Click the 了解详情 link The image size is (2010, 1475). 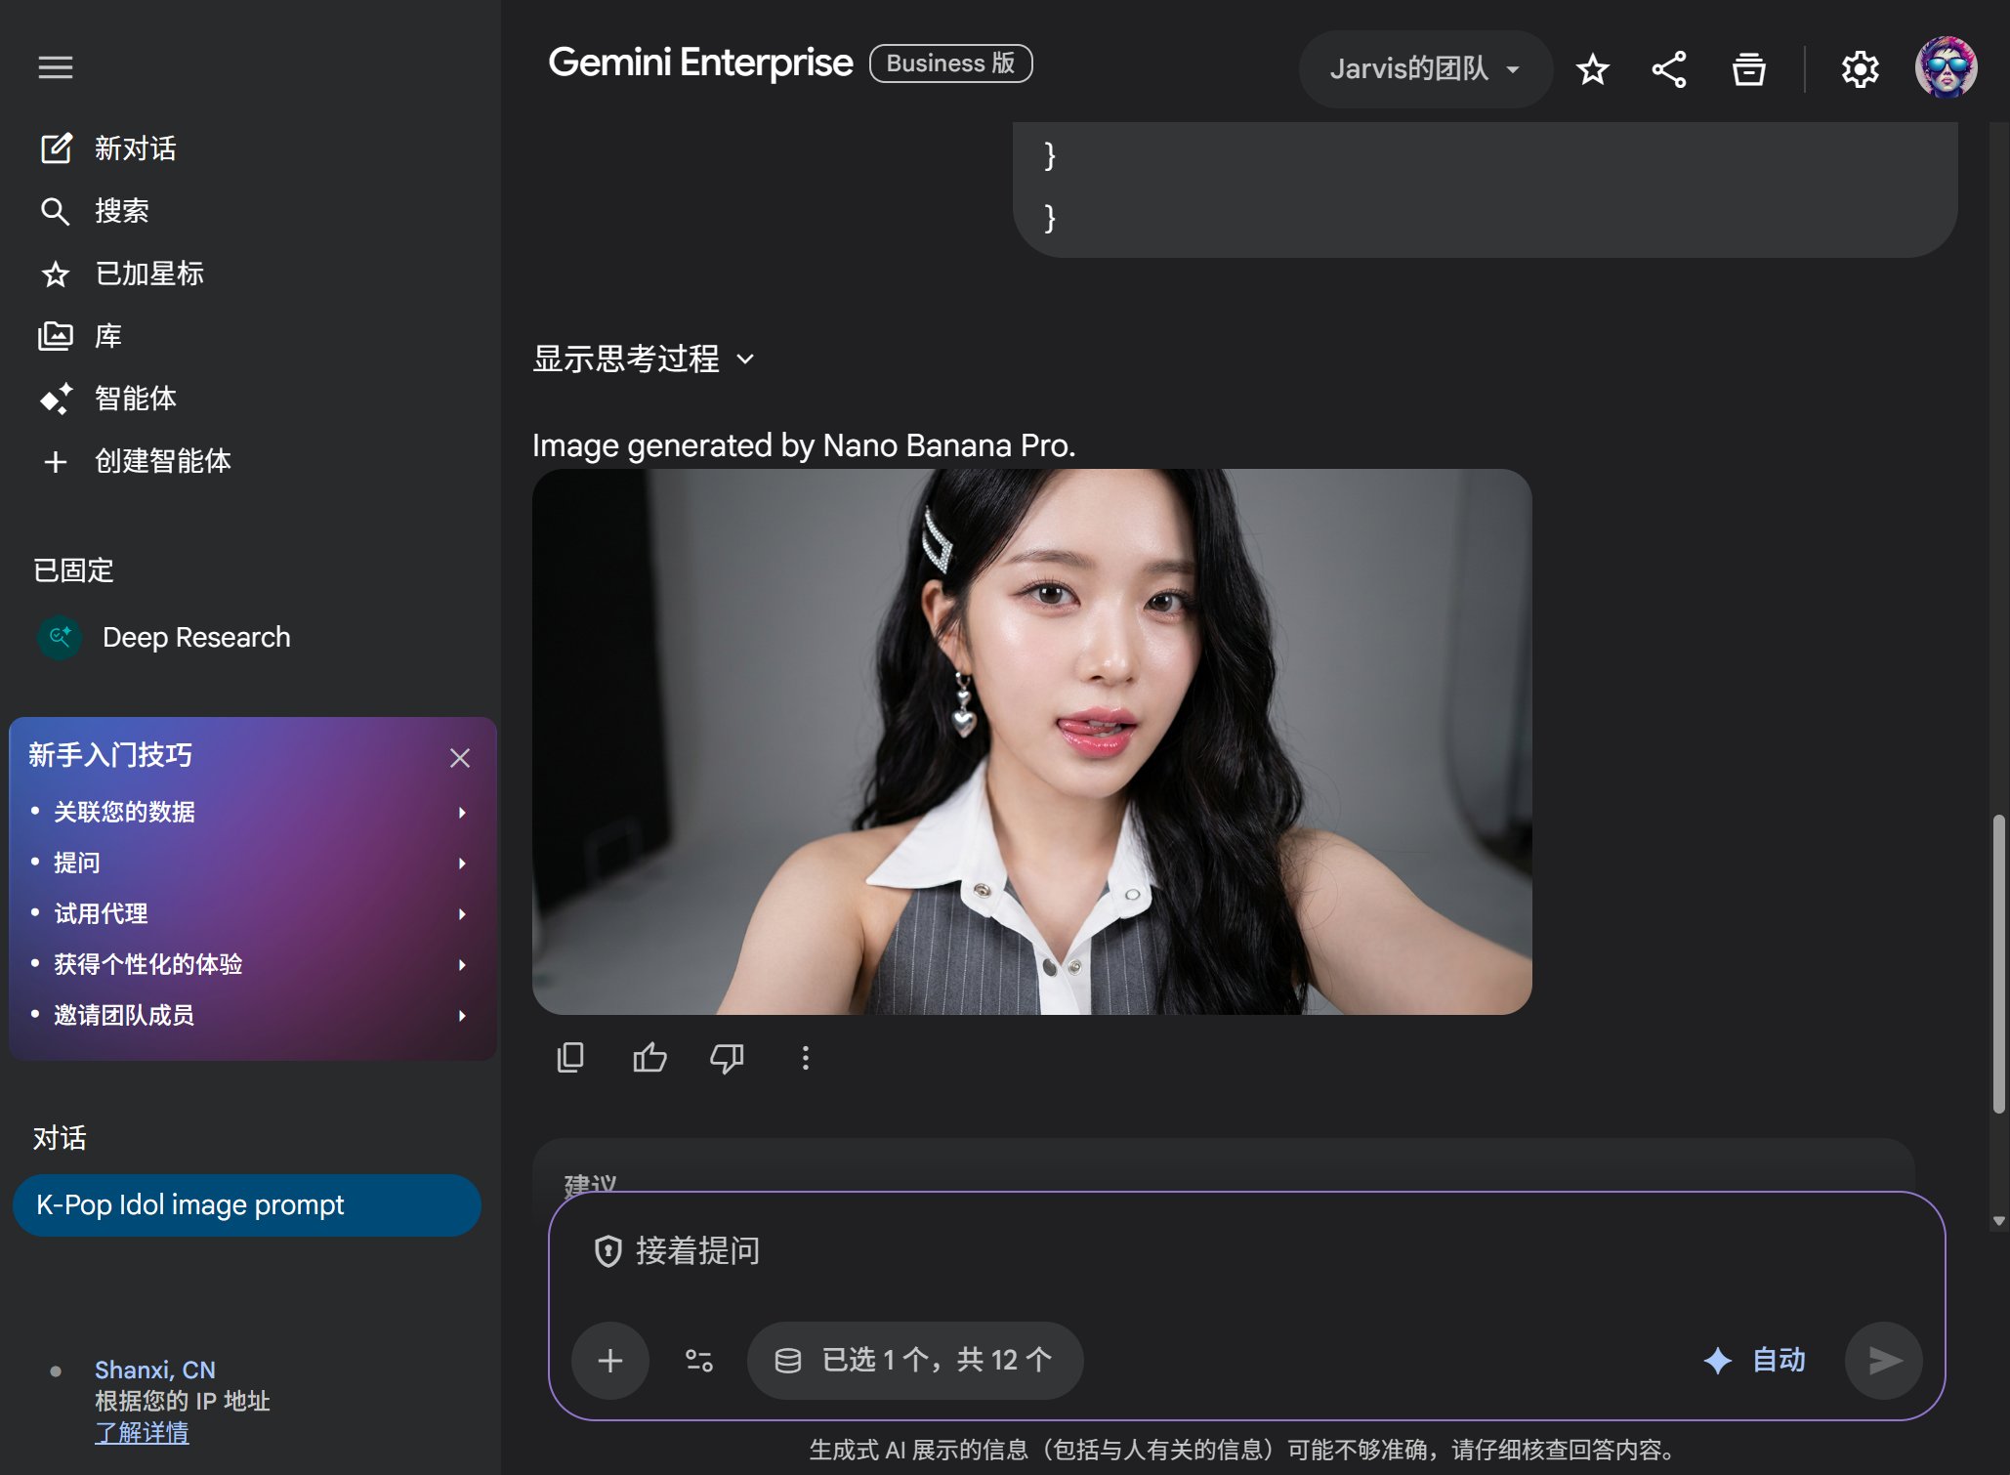pyautogui.click(x=142, y=1433)
